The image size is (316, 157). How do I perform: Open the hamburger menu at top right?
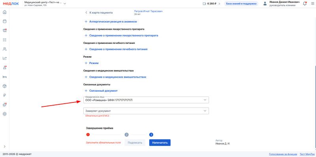[x=312, y=4]
